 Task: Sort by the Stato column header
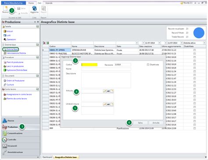127,46
